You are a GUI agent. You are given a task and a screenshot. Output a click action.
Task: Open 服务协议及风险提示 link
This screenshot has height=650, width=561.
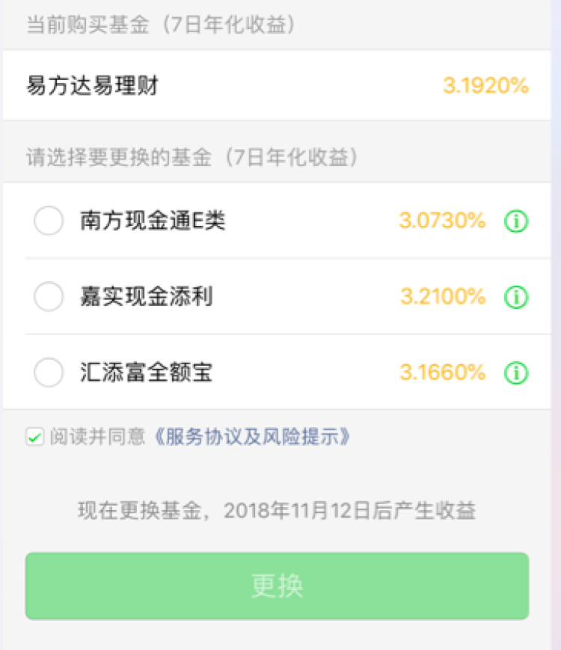[251, 437]
